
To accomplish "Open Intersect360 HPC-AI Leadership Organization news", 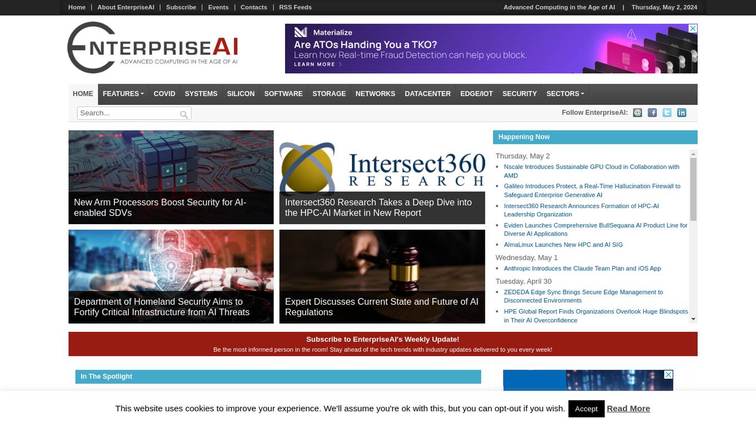I will coord(581,210).
